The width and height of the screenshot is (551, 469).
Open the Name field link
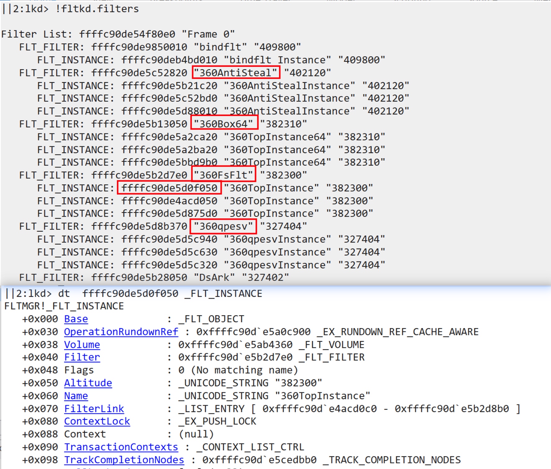tap(76, 396)
